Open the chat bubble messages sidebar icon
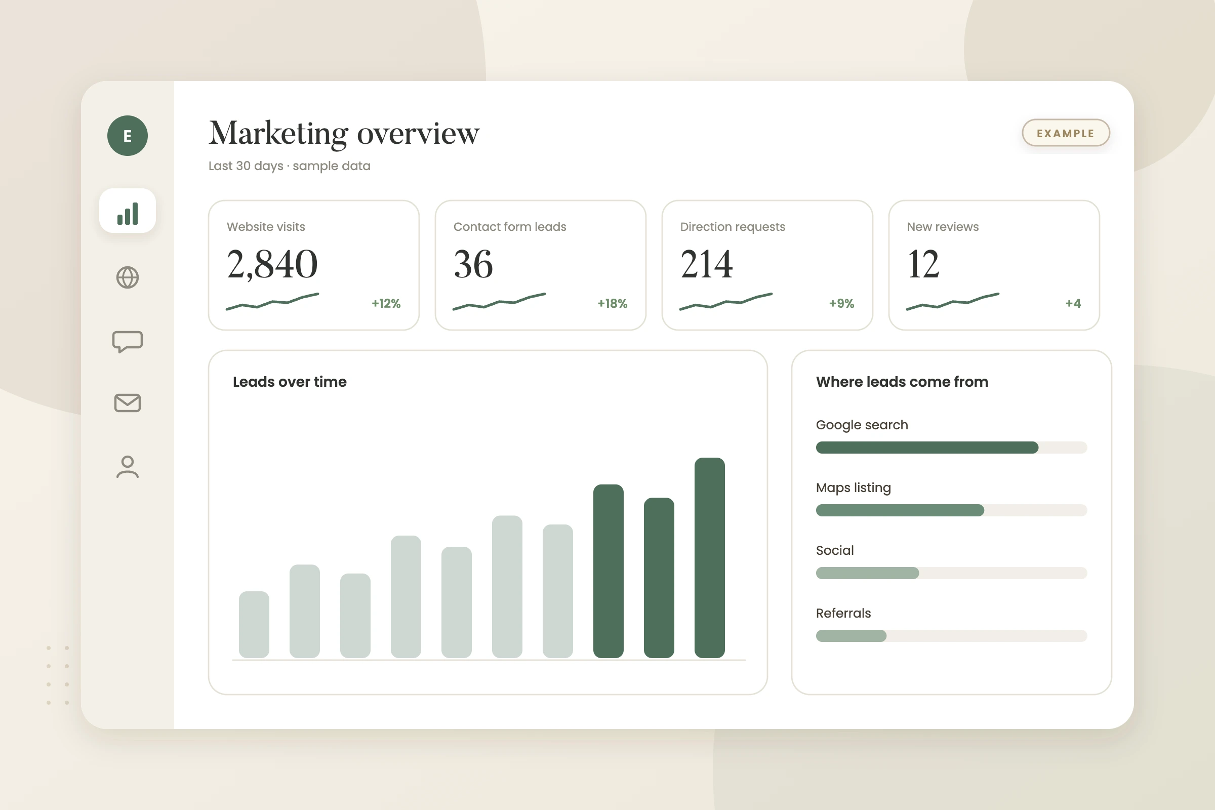 pyautogui.click(x=128, y=341)
